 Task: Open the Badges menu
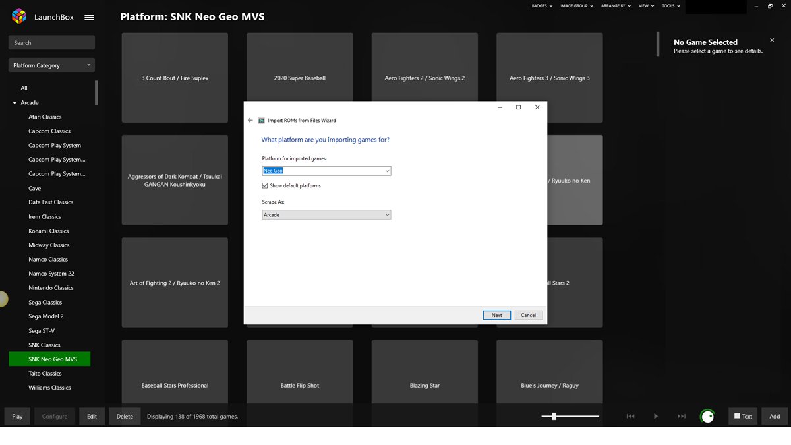542,6
